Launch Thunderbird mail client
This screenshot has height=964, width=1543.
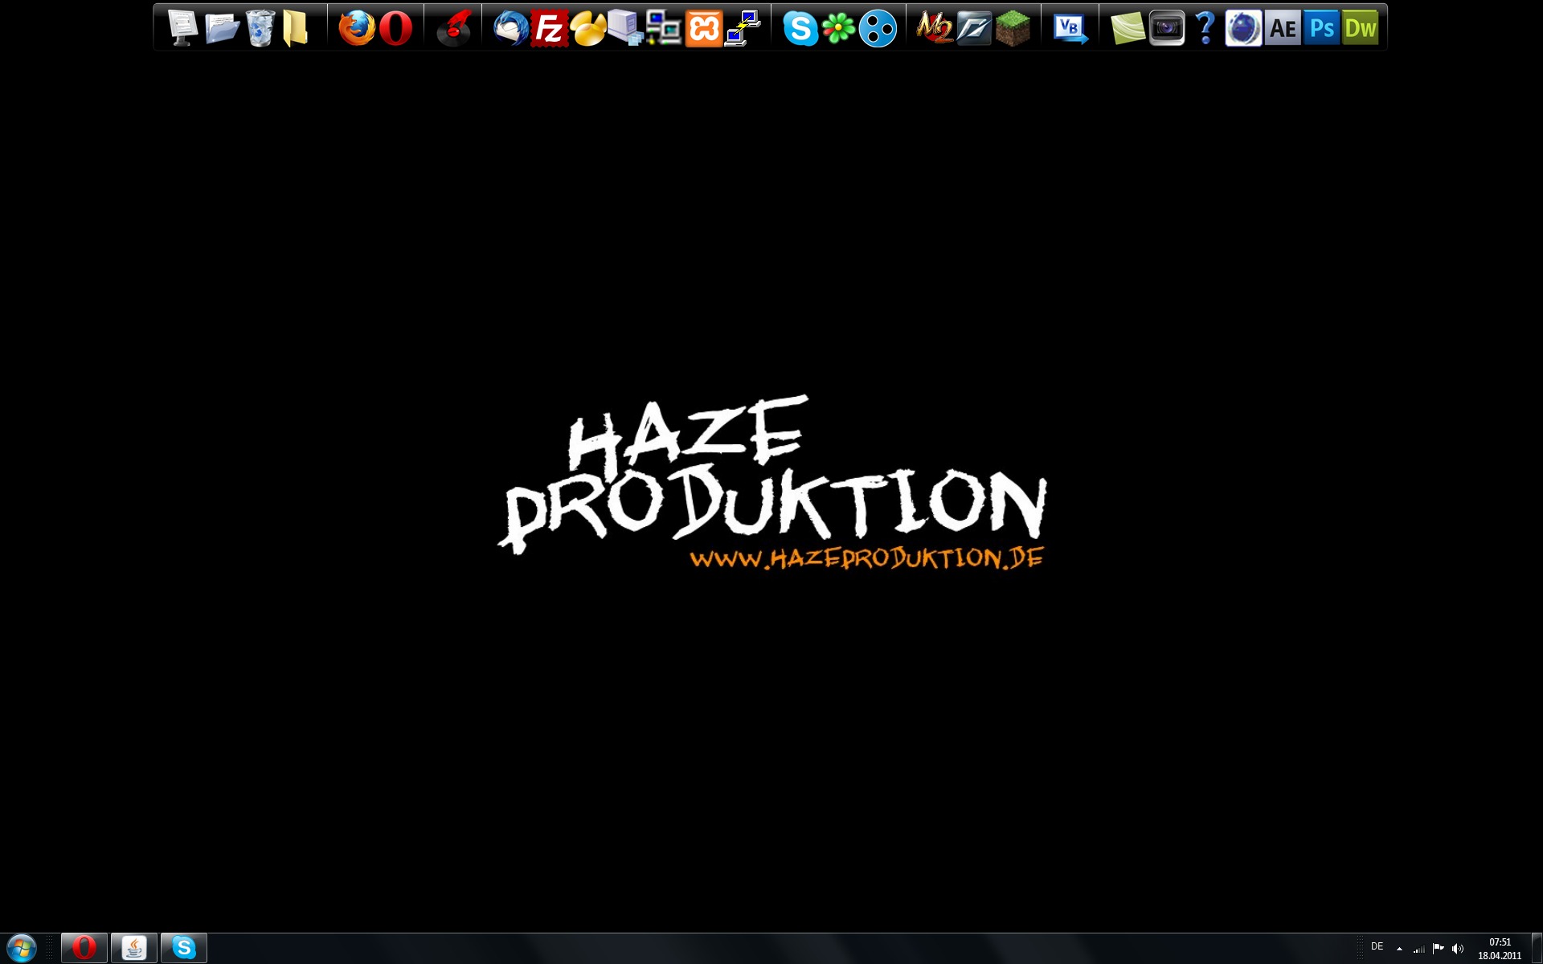click(x=510, y=29)
